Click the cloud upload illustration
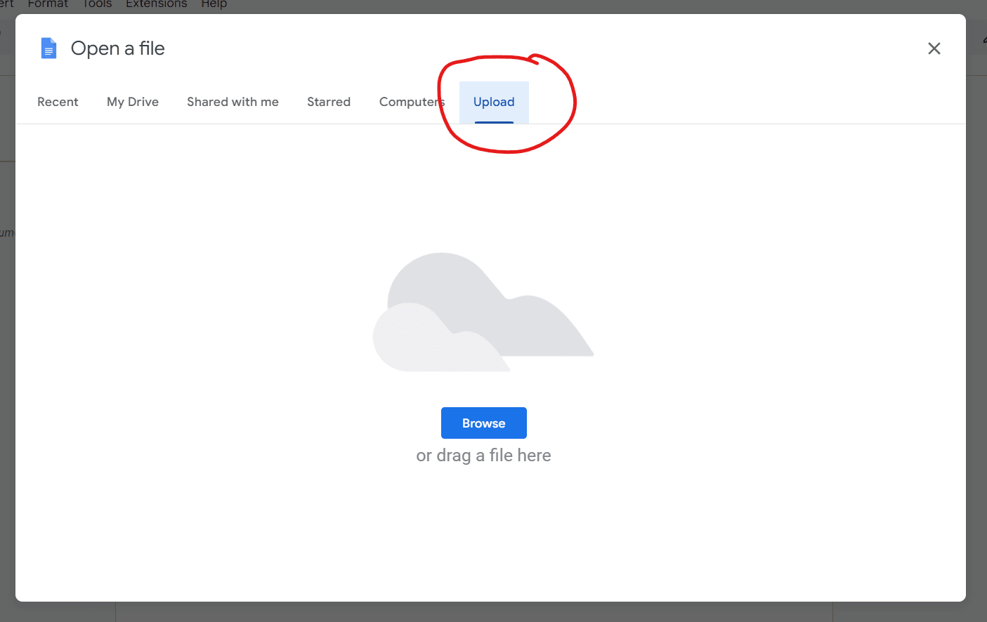The height and width of the screenshot is (622, 987). click(x=483, y=312)
